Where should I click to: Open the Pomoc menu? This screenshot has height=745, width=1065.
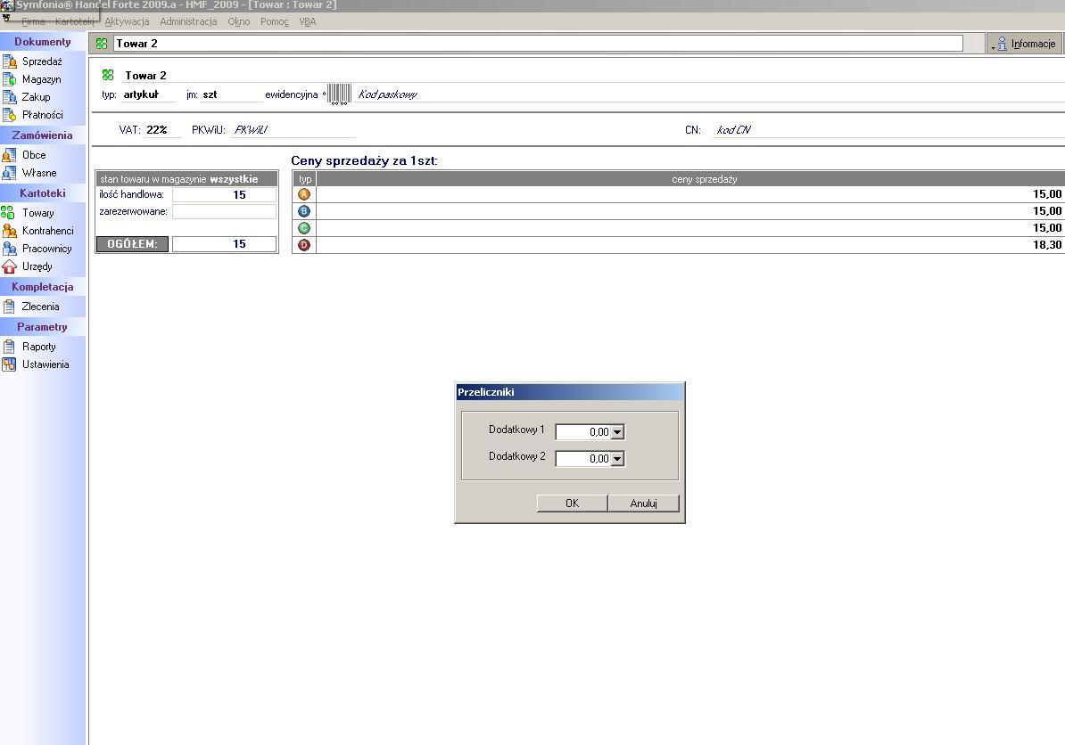[275, 21]
